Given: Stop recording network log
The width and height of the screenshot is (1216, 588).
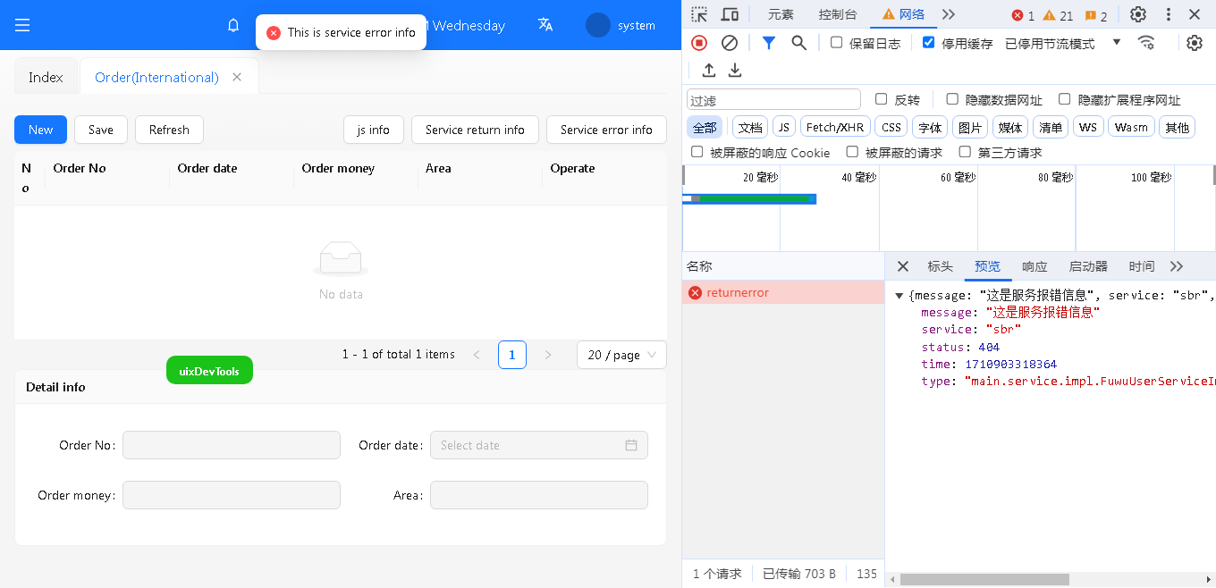Looking at the screenshot, I should click(699, 43).
